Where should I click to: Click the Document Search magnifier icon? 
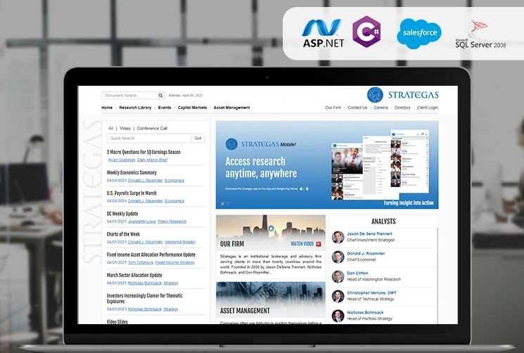(x=160, y=96)
